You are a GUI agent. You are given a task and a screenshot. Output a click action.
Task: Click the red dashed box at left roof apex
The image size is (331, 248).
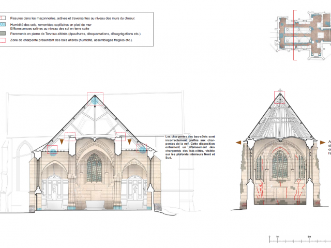(95, 99)
